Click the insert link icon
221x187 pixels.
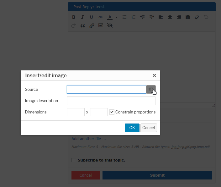point(92,26)
